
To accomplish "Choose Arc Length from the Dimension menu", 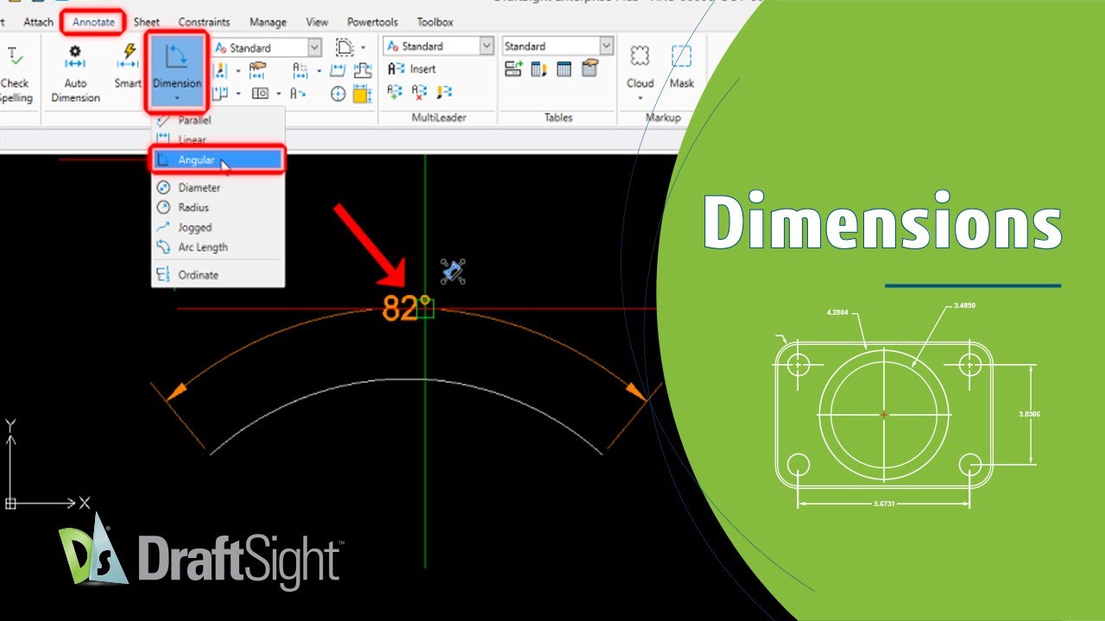I will (218, 247).
